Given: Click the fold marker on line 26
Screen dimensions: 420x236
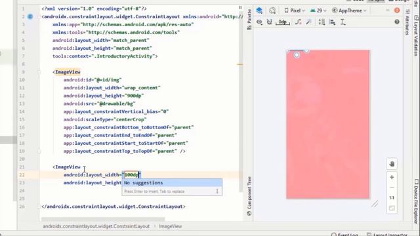Looking at the screenshot, I should 39,206.
